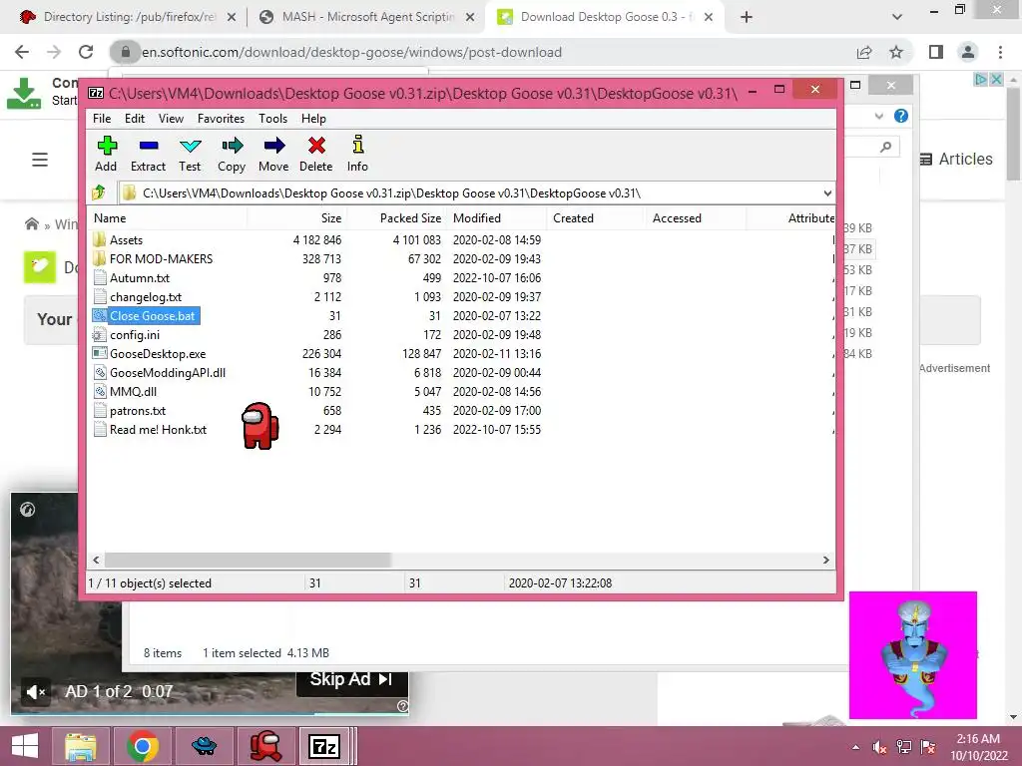1022x766 pixels.
Task: Open the Favorites menu
Action: point(221,119)
